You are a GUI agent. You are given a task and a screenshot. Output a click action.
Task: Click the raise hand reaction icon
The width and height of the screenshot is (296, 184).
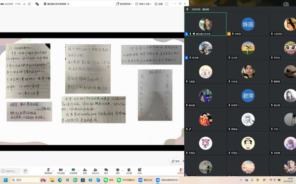click(25, 171)
